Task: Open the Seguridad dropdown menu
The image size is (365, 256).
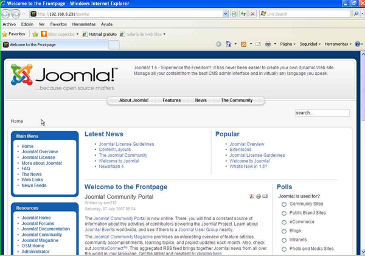Action: pyautogui.click(x=310, y=44)
